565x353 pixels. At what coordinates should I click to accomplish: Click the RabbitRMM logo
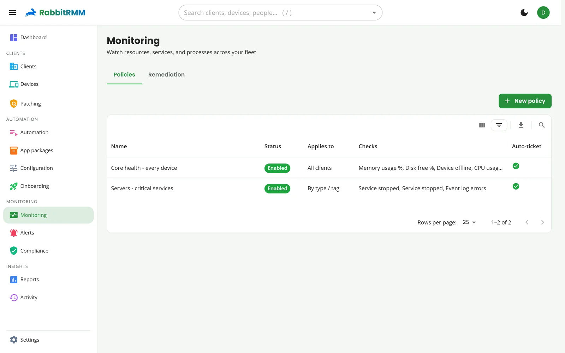pyautogui.click(x=55, y=13)
